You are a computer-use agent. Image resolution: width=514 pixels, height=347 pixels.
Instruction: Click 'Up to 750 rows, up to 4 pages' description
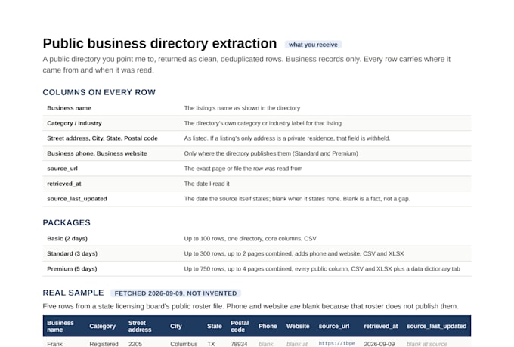tap(322, 268)
